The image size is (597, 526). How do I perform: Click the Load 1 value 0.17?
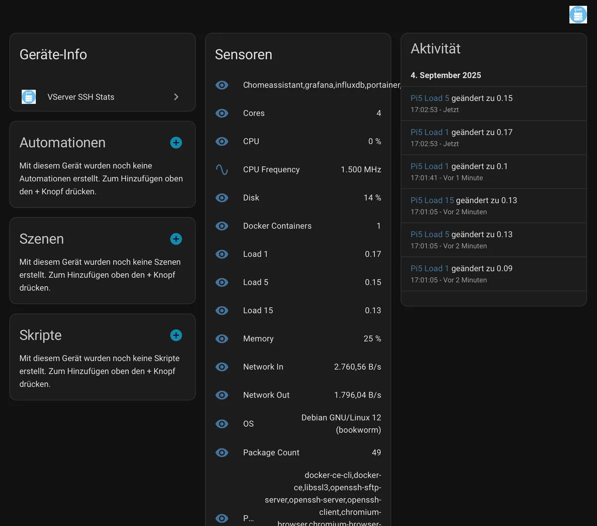coord(373,254)
